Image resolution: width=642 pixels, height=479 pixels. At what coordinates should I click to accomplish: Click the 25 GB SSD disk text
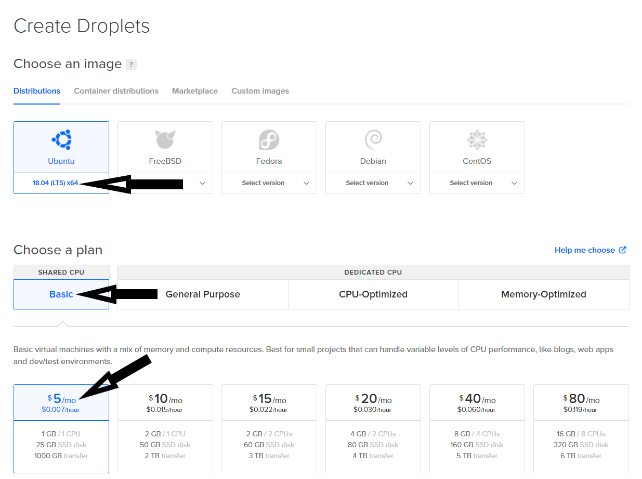click(61, 445)
